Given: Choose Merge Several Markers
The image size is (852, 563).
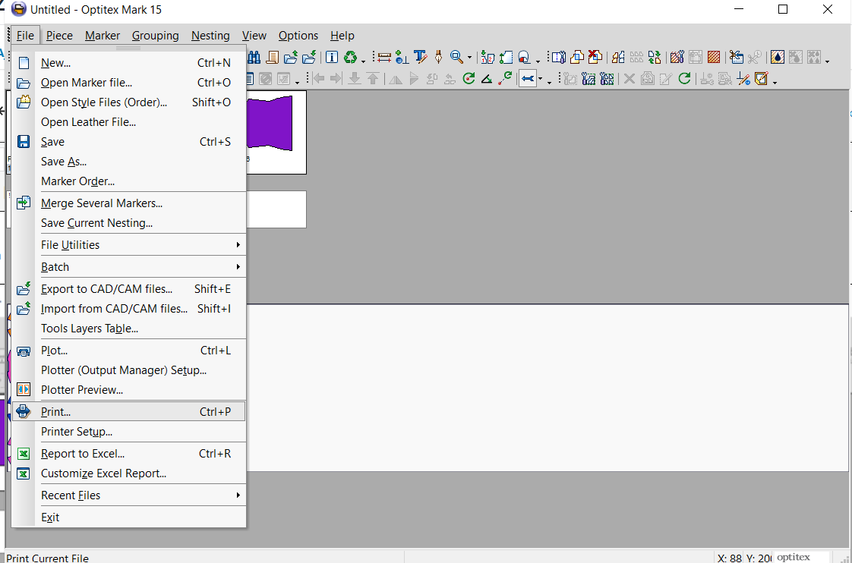Looking at the screenshot, I should 129,203.
